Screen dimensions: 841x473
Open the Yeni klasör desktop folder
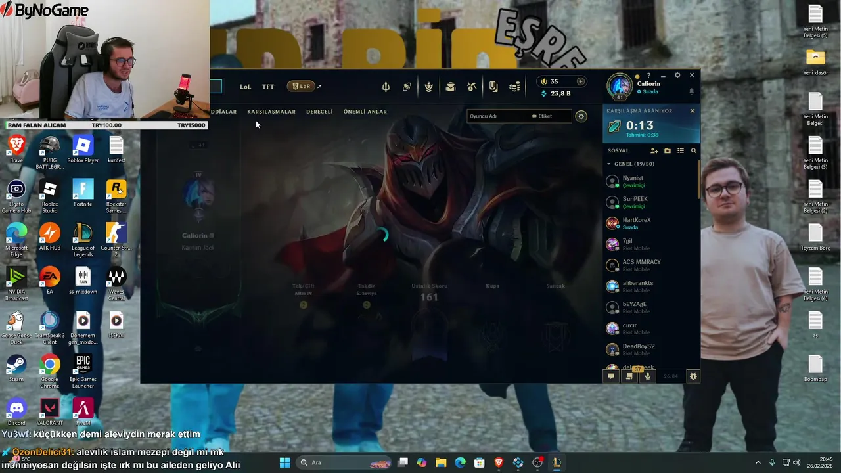click(815, 62)
